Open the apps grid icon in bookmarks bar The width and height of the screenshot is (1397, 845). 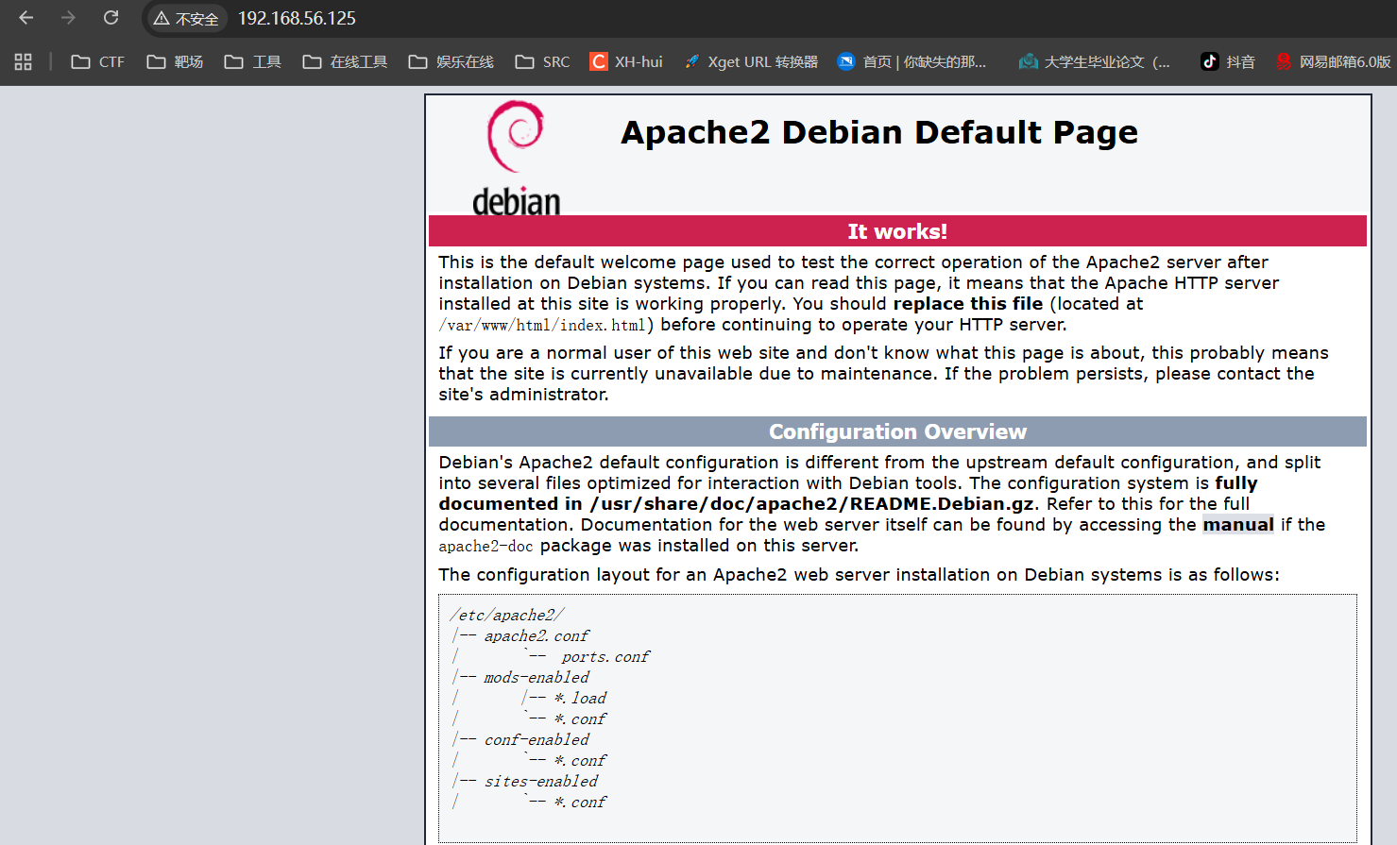(24, 61)
